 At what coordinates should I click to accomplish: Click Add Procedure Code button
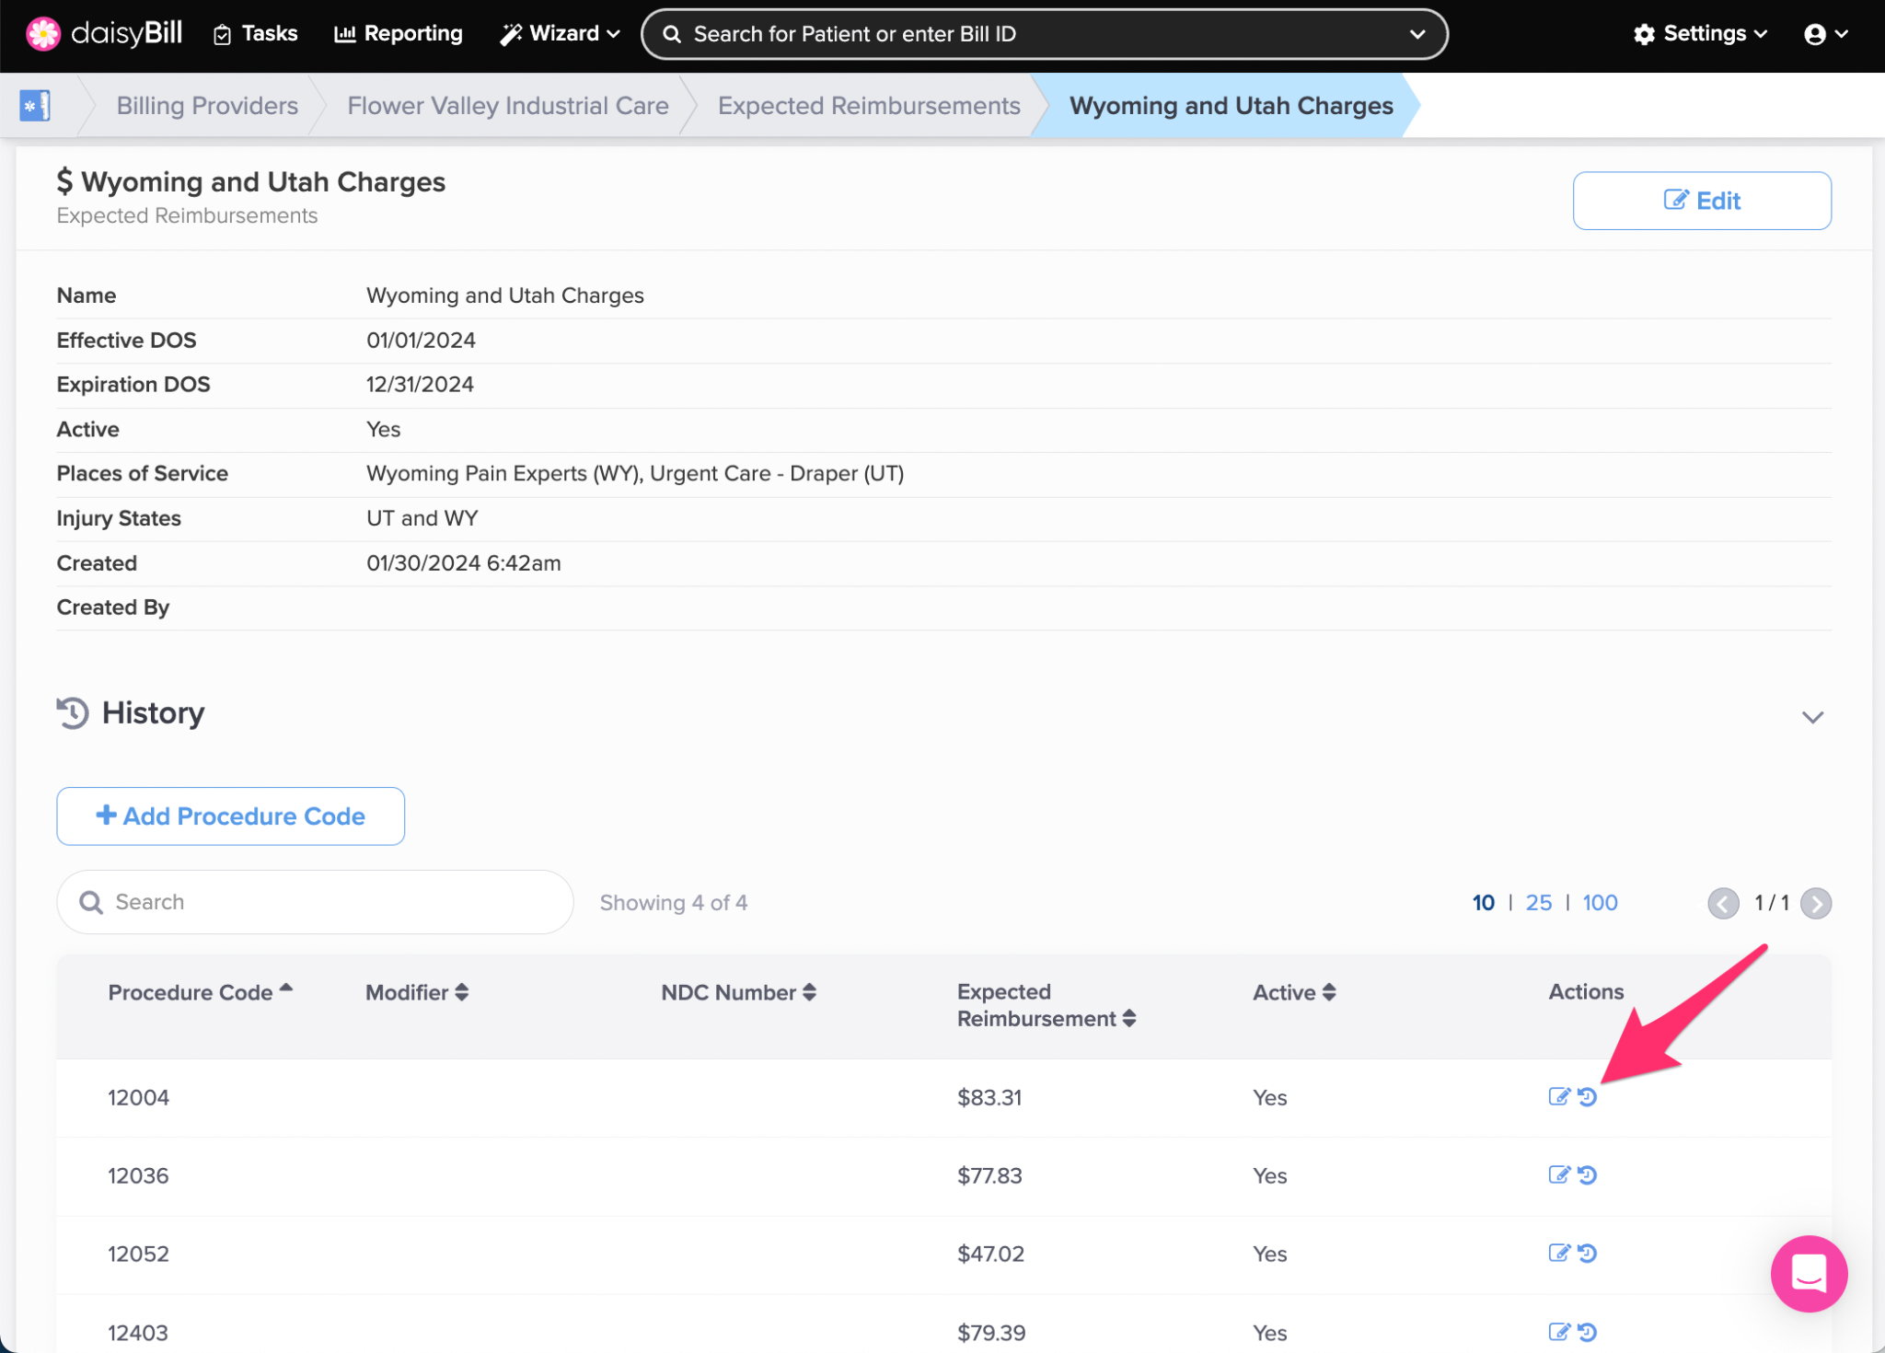(230, 815)
